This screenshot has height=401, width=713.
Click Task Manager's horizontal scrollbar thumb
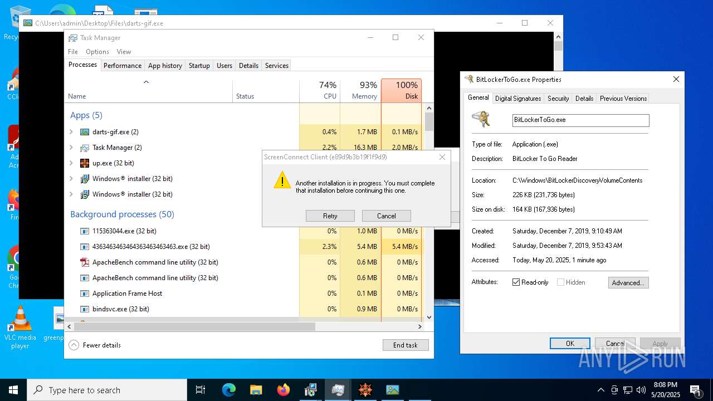point(194,326)
